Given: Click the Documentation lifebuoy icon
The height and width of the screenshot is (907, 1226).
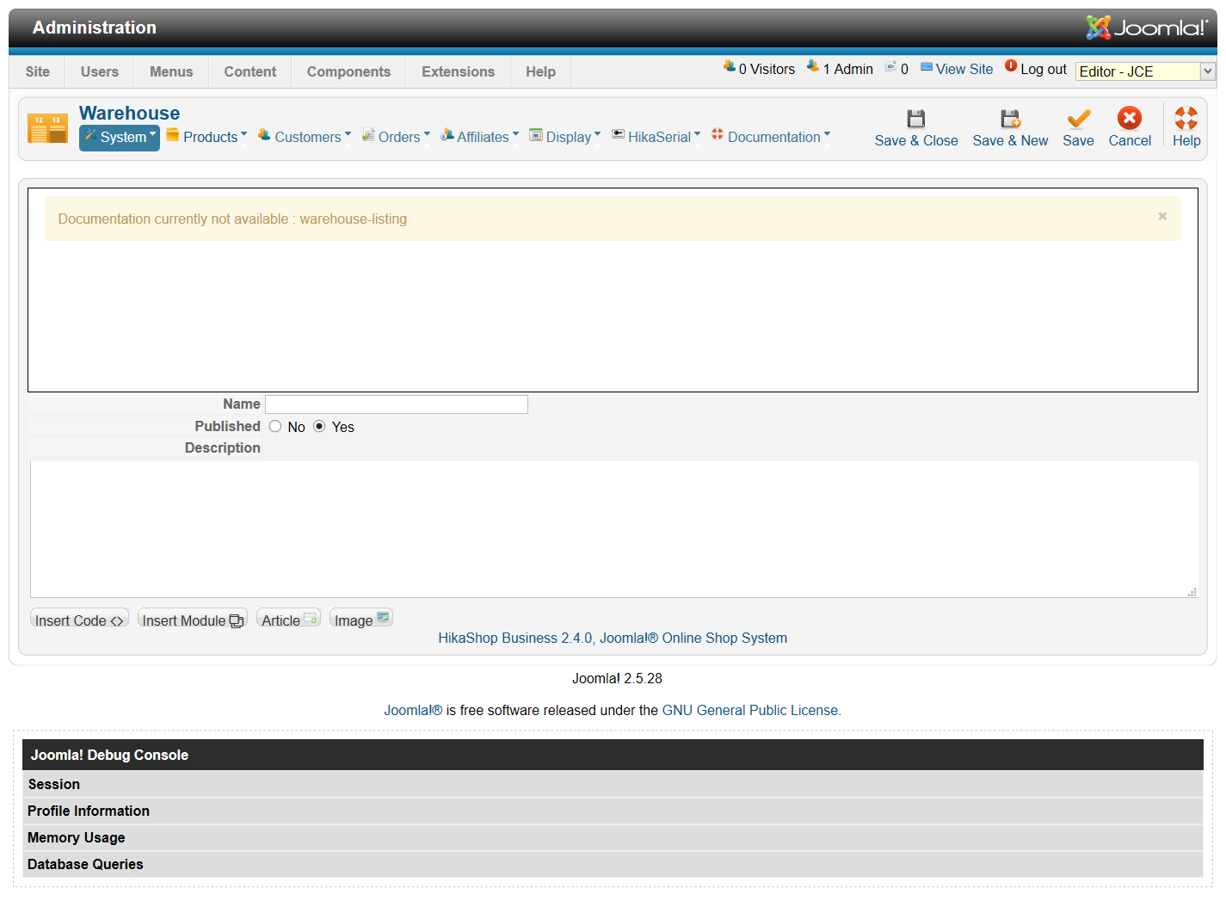Looking at the screenshot, I should pos(718,133).
